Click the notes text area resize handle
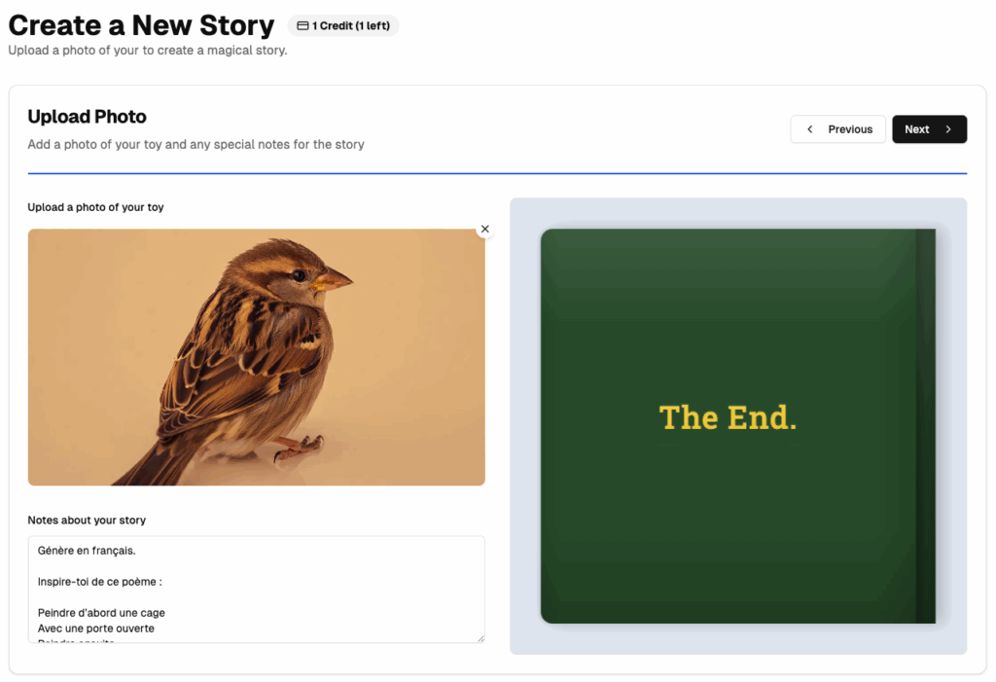The image size is (996, 682). [480, 638]
